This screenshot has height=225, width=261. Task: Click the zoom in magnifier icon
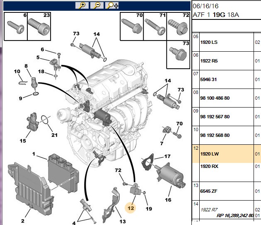[x=82, y=5]
